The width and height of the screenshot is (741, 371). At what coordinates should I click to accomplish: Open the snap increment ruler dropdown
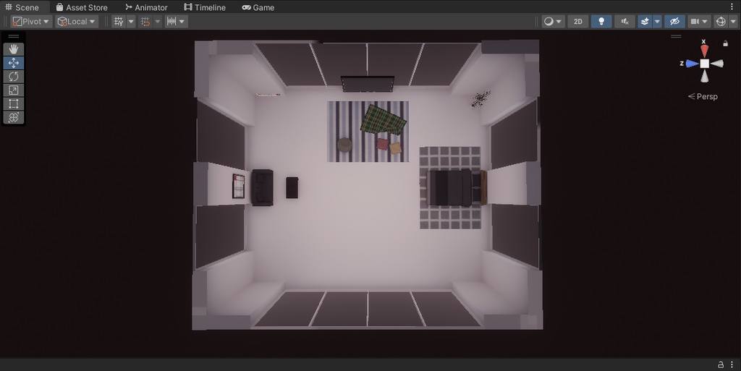pos(177,21)
